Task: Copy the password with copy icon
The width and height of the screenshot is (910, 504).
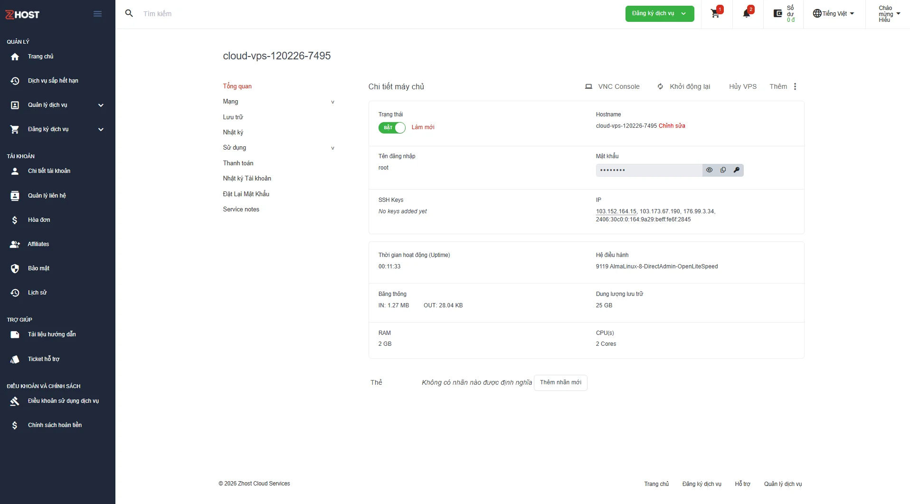Action: tap(723, 170)
